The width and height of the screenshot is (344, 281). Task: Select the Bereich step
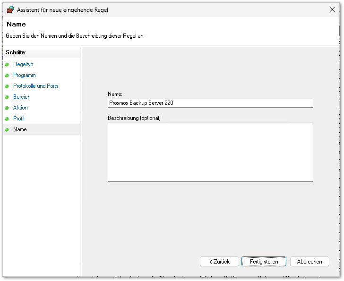22,97
